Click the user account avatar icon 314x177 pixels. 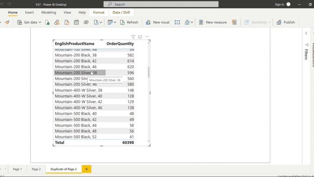click(x=288, y=4)
